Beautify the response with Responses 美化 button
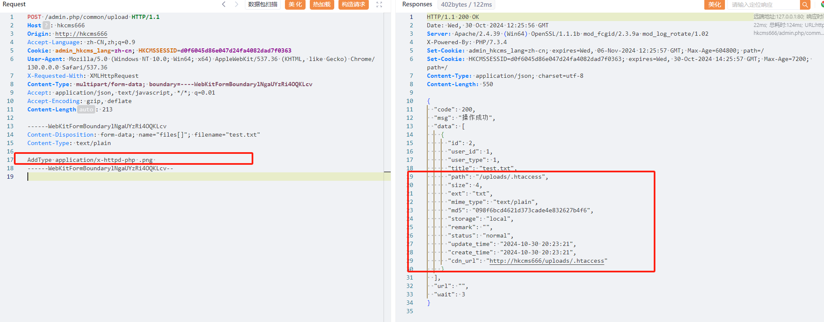824x322 pixels. pyautogui.click(x=714, y=5)
